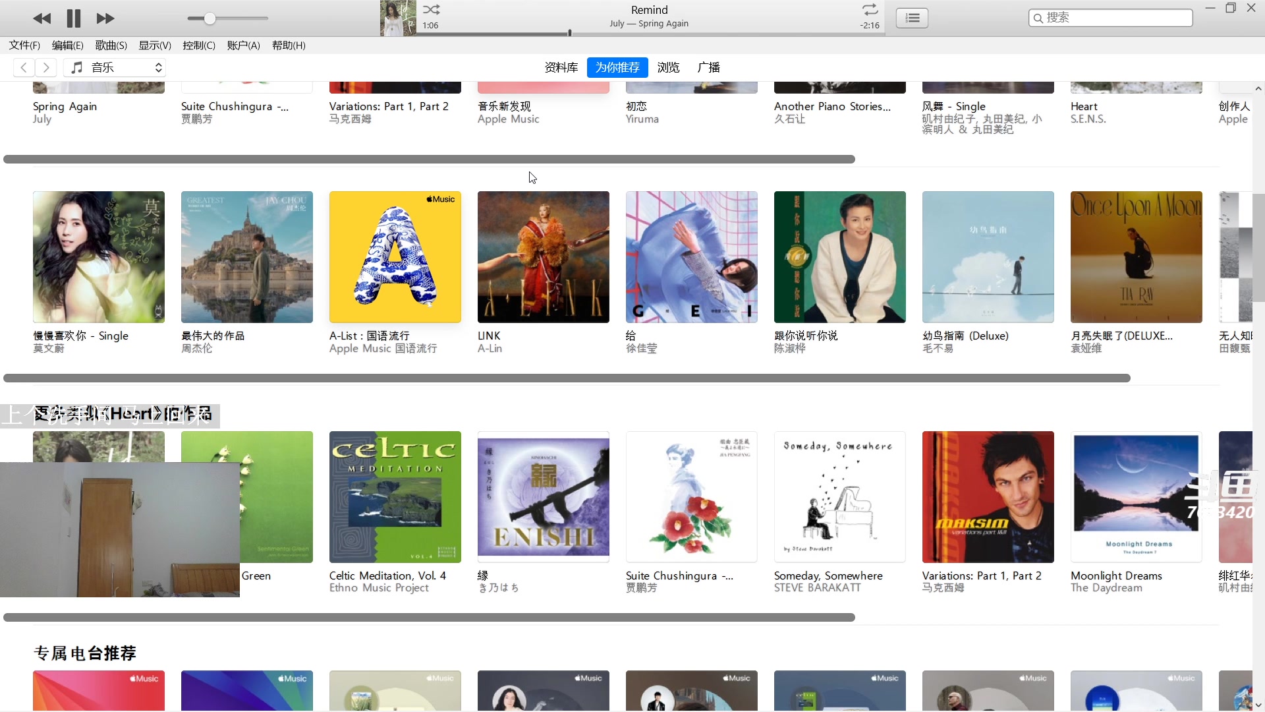Skip to next track with fast-forward button
Viewport: 1265px width, 712px height.
(105, 18)
